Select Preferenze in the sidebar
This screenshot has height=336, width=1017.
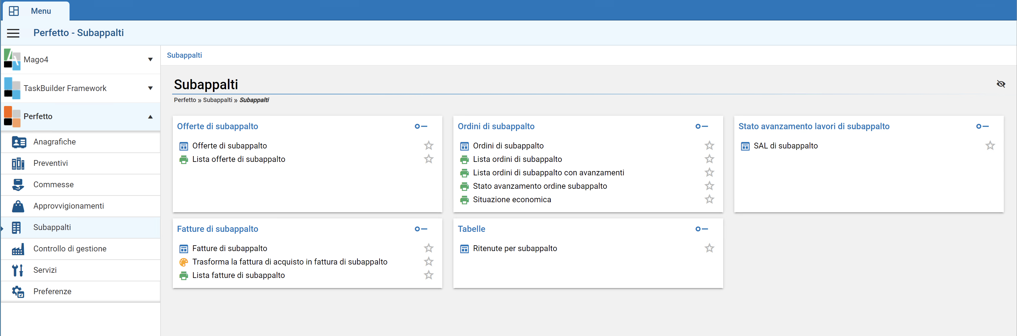pos(81,291)
